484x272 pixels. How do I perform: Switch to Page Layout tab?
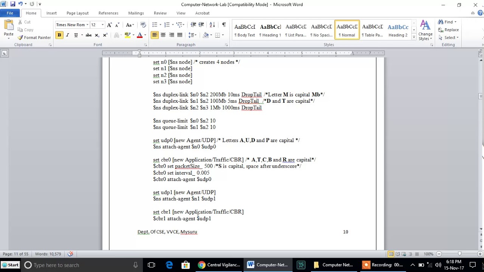[78, 13]
